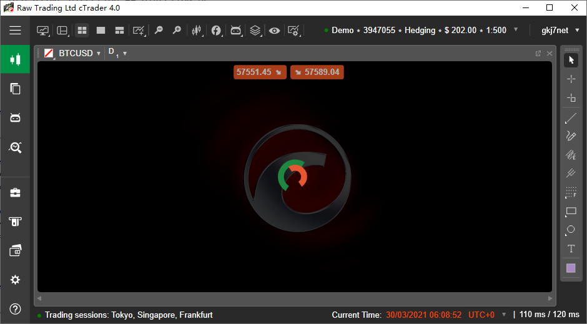
Task: Open Analyze section in left sidebar
Action: (15, 147)
